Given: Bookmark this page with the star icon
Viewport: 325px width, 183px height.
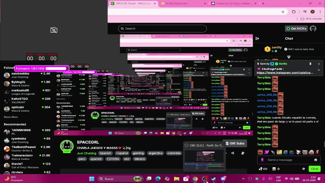Looking at the screenshot, I should click(x=283, y=12).
